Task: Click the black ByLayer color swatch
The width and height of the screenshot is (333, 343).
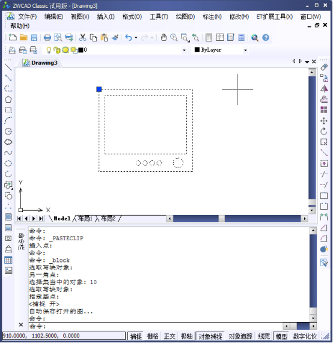Action: click(x=197, y=50)
